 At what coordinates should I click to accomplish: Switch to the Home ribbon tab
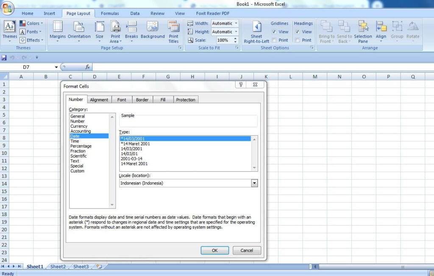28,13
